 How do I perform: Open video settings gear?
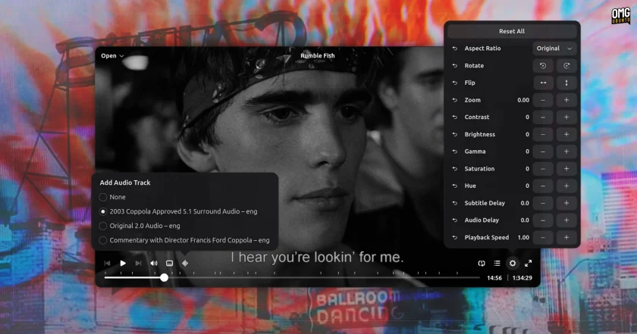[x=513, y=264]
